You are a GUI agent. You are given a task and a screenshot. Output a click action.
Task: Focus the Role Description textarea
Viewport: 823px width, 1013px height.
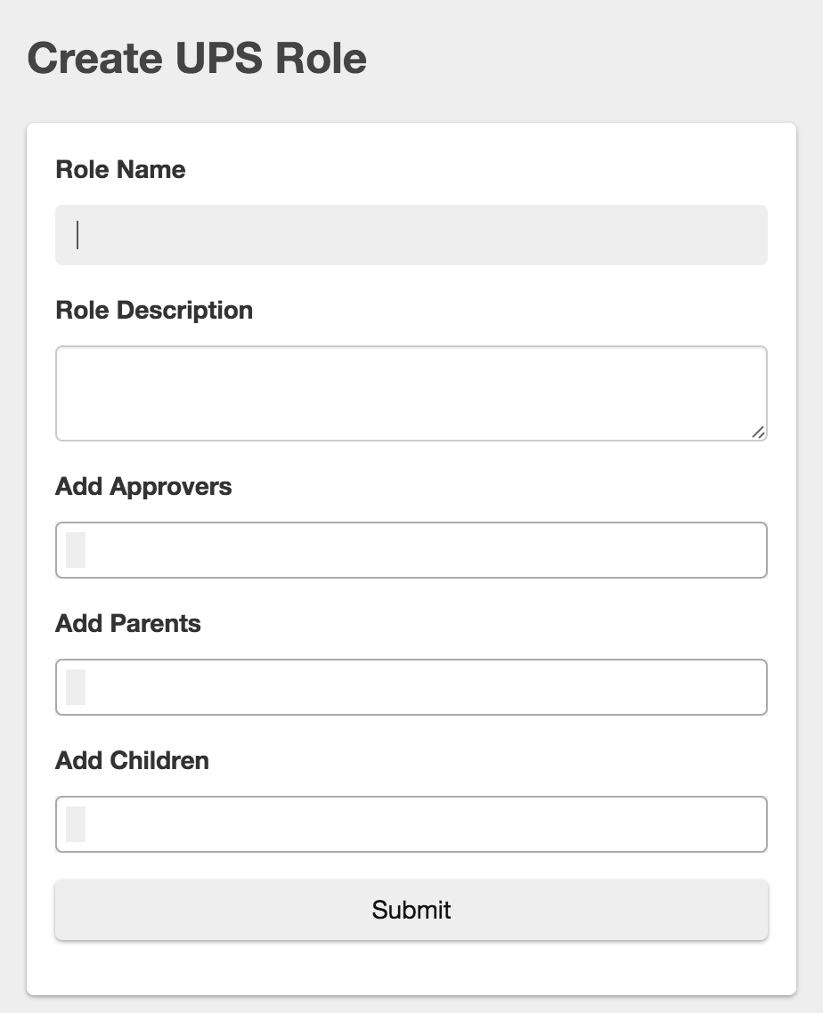click(x=411, y=392)
